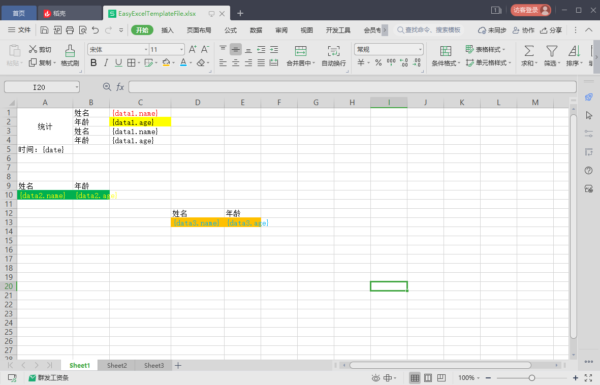Switch to the 插入 ribbon tab
600x385 pixels.
click(x=167, y=30)
